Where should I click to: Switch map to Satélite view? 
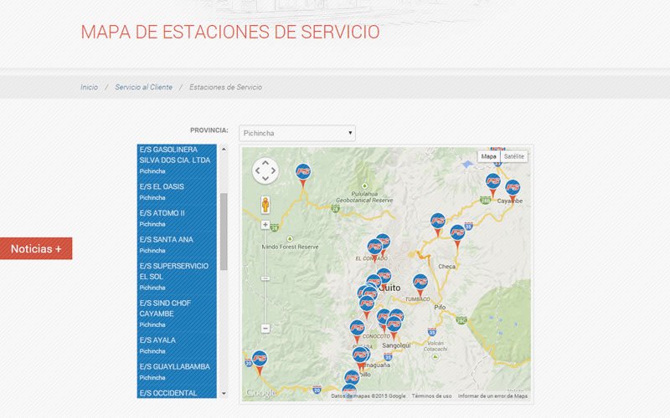pyautogui.click(x=513, y=156)
